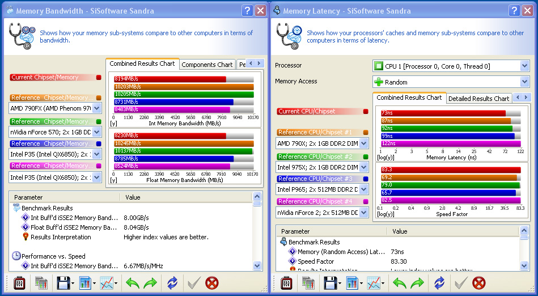Select Combined Results Chart tab in Memory Latency
This screenshot has height=296, width=538.
tap(409, 98)
